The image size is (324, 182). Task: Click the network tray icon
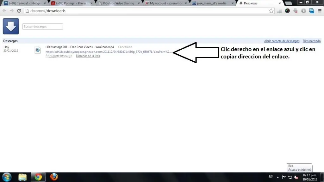[290, 177]
